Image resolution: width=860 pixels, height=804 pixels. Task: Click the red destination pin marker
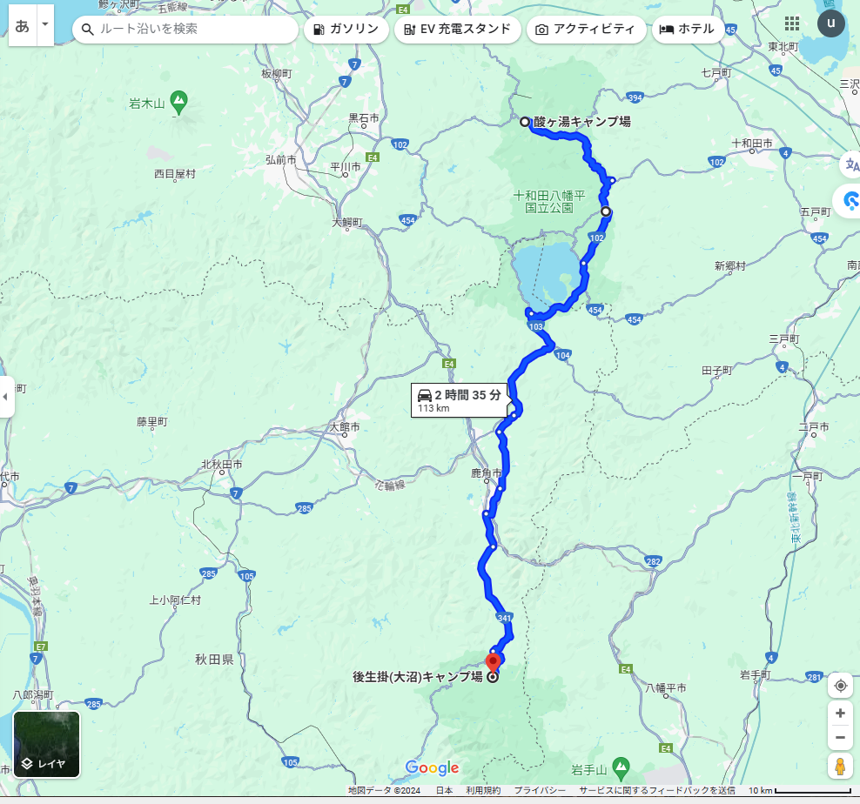(493, 662)
